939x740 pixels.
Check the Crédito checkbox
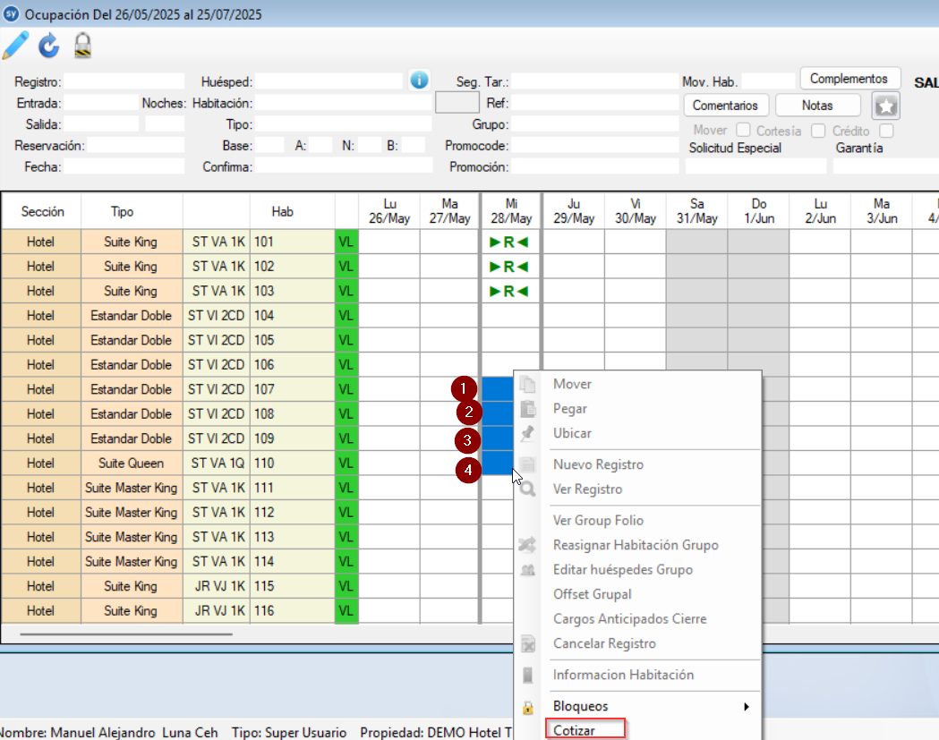click(x=886, y=131)
